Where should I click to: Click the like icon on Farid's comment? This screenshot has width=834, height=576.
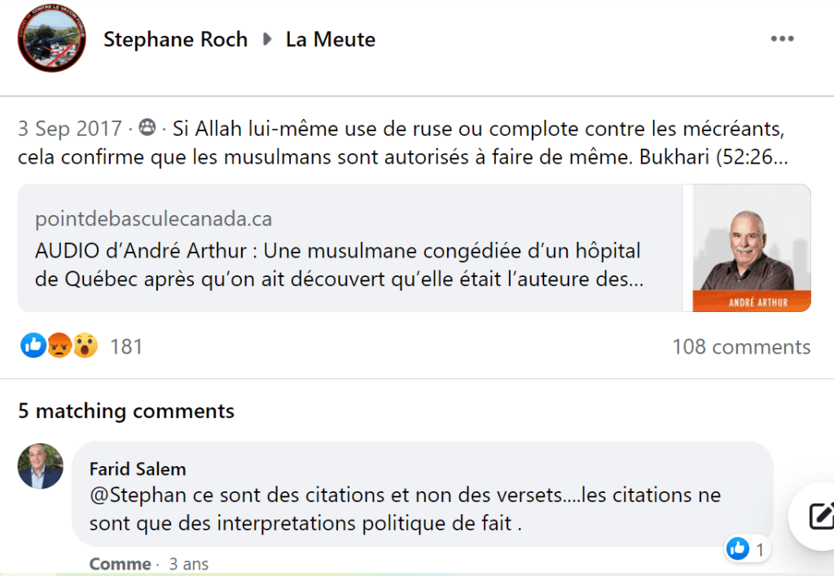[x=738, y=549]
